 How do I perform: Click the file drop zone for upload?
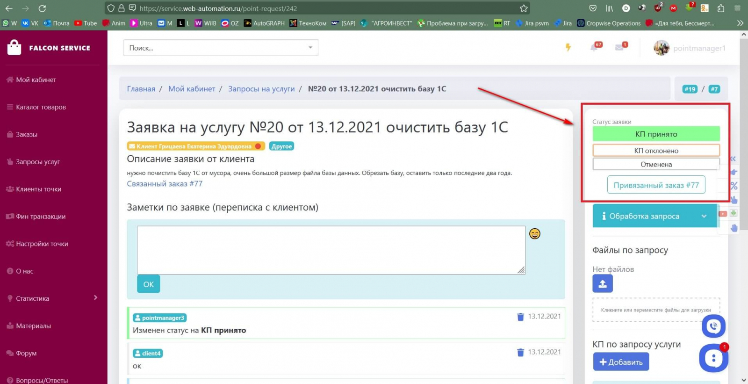[656, 310]
